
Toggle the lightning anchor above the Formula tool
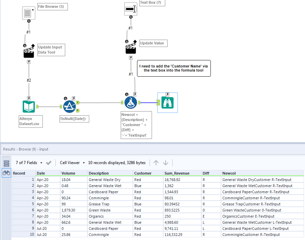(x=135, y=95)
